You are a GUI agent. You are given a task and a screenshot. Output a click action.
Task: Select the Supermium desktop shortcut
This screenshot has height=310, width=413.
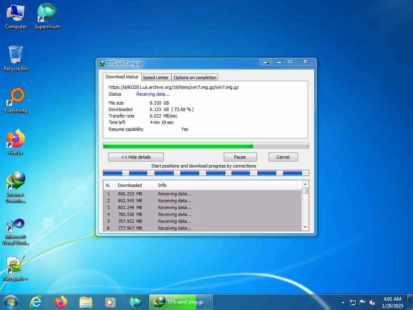coord(47,17)
